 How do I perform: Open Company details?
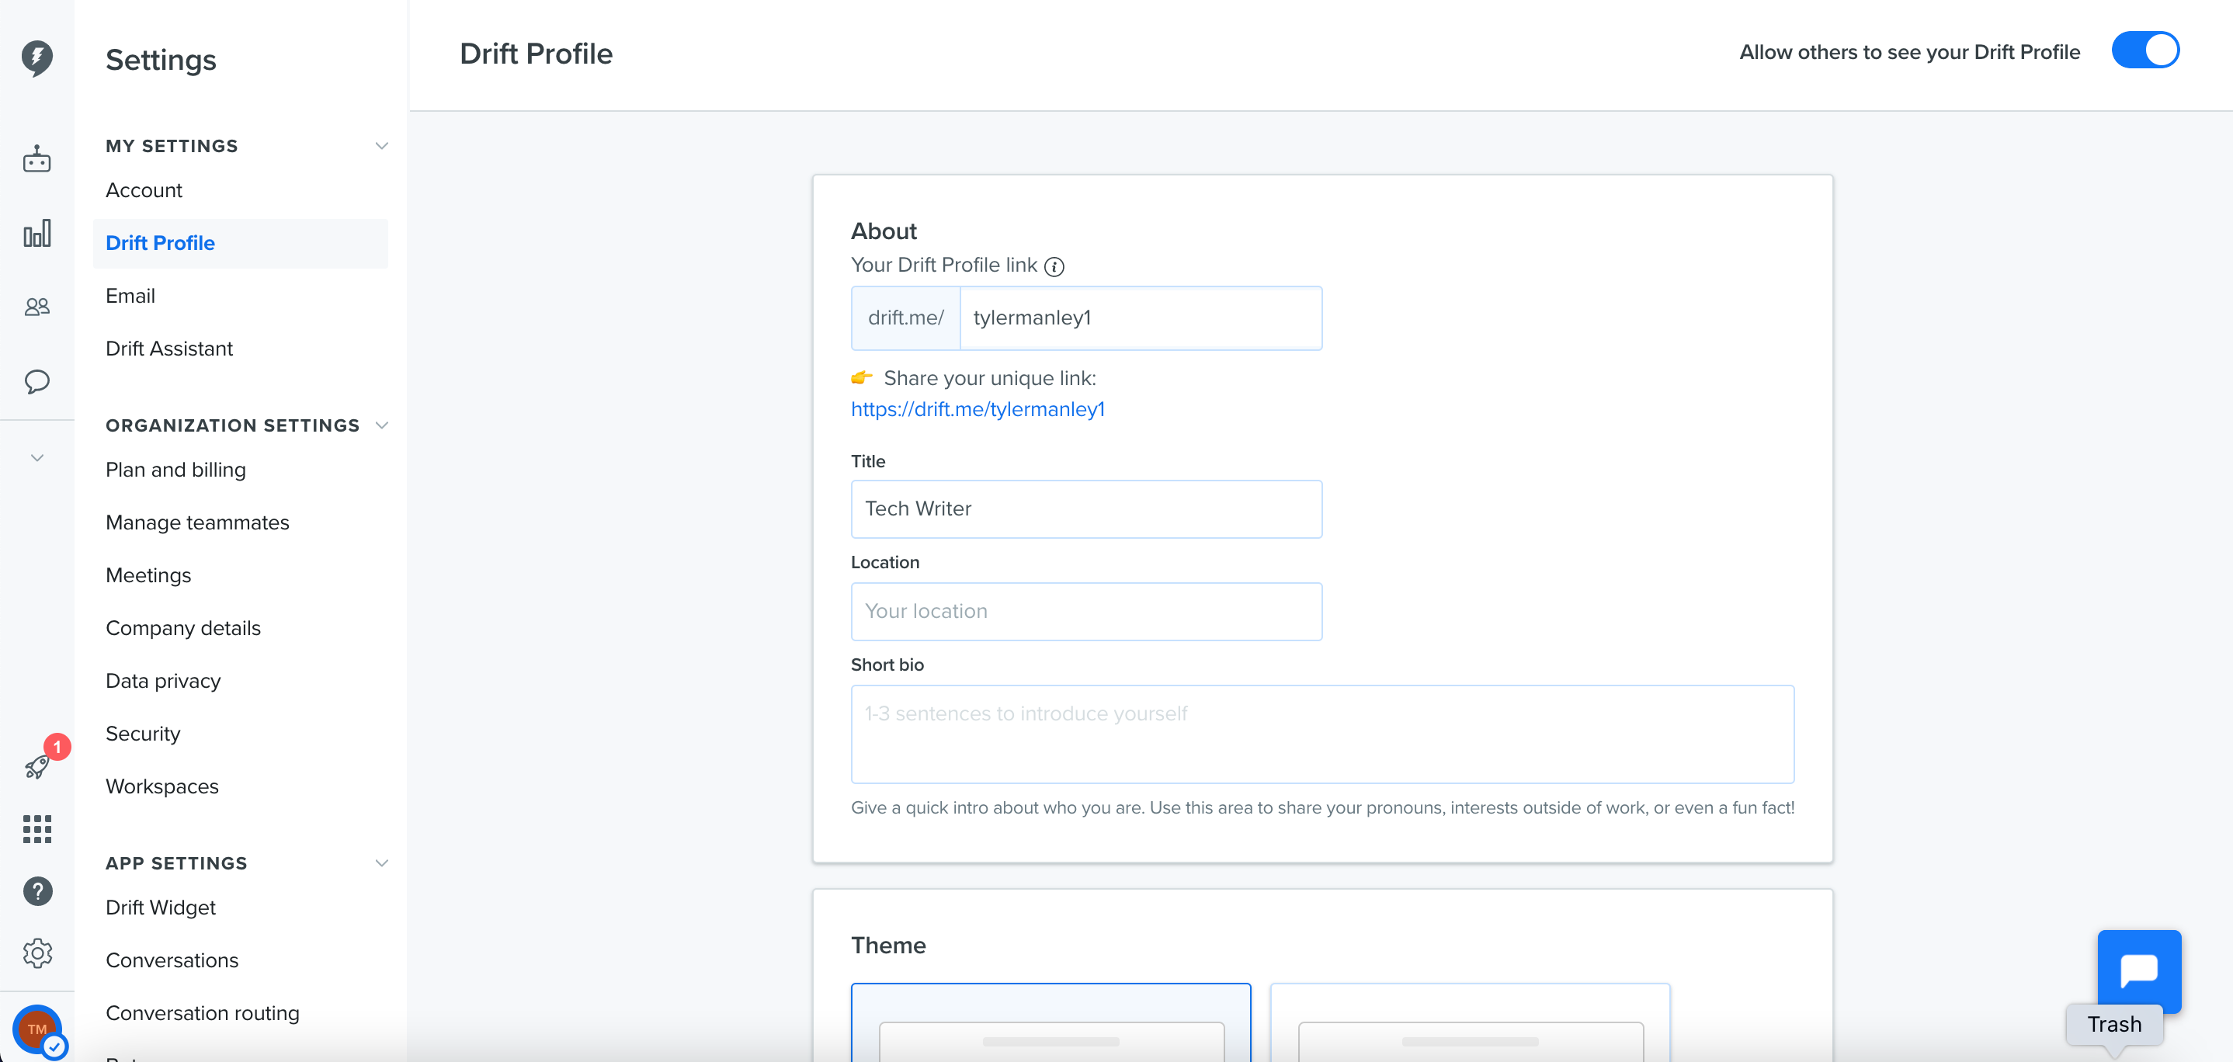point(183,629)
